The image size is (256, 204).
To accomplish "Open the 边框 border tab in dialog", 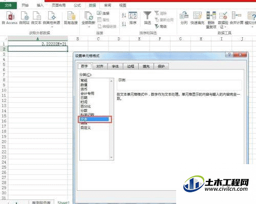I will 131,66.
